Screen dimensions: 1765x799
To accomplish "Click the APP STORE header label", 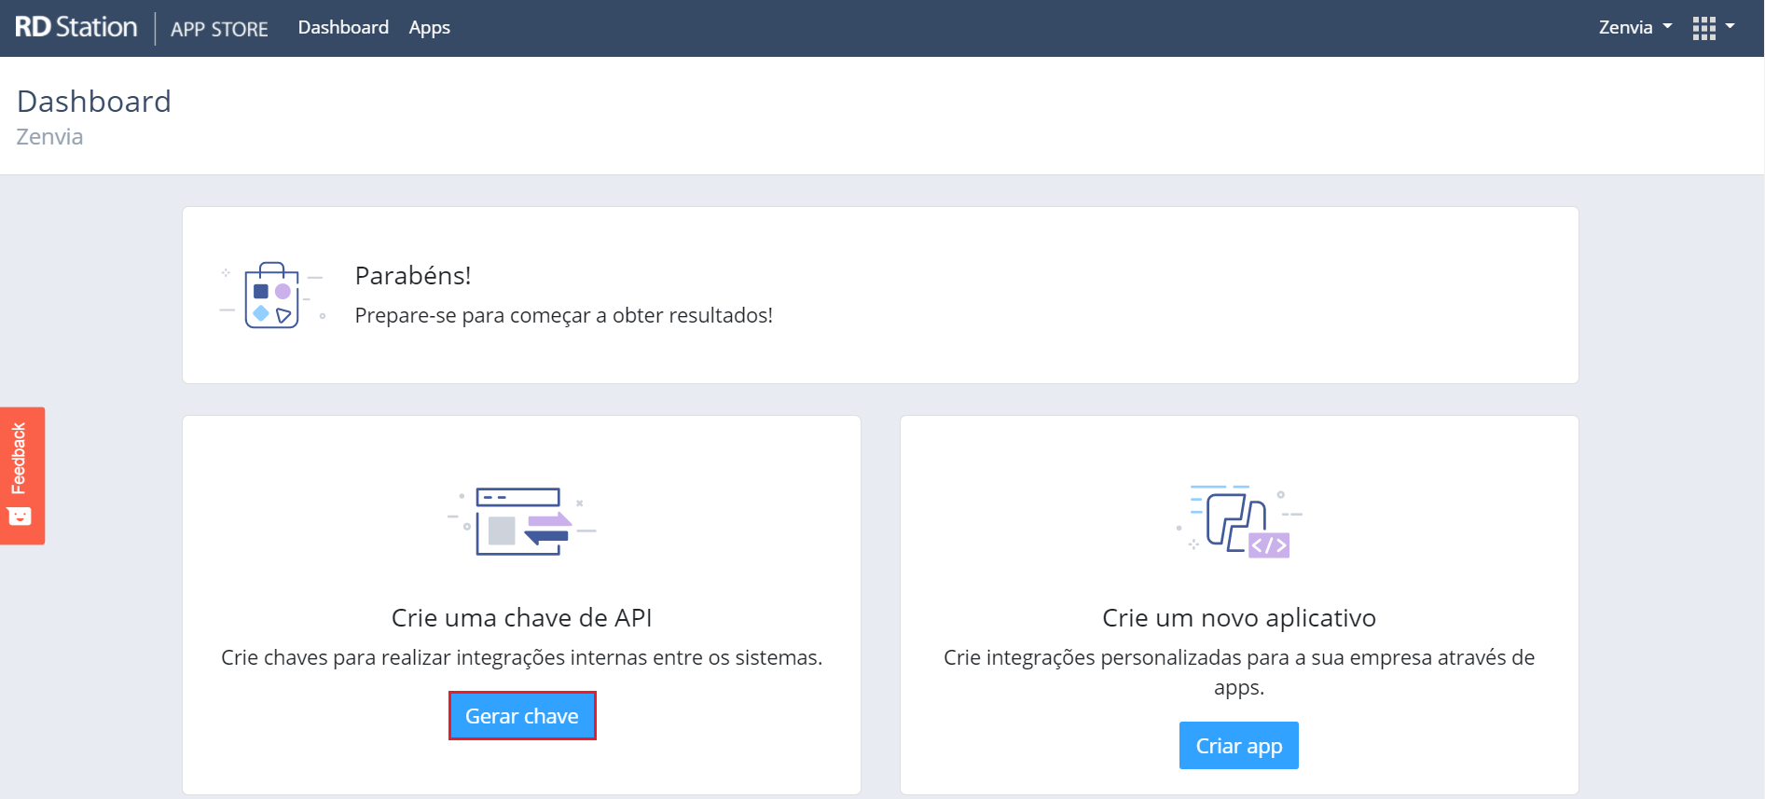I will (x=219, y=29).
